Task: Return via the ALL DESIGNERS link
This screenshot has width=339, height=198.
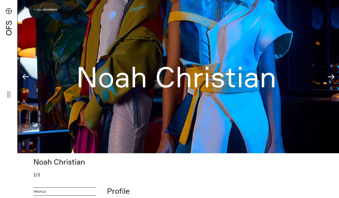Action: [46, 10]
